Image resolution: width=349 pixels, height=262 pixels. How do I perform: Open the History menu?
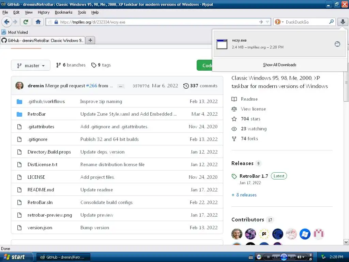pos(43,13)
